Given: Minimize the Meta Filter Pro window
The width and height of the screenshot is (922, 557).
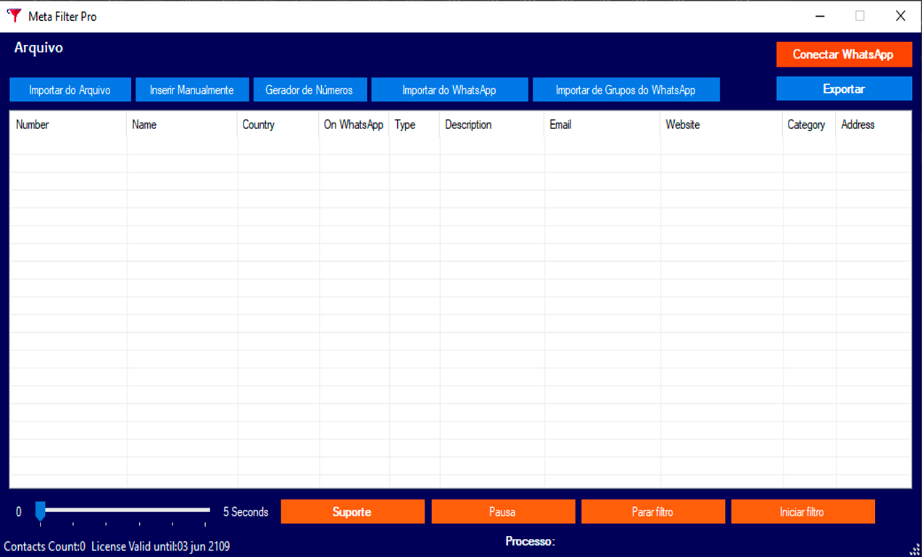Looking at the screenshot, I should (x=820, y=16).
